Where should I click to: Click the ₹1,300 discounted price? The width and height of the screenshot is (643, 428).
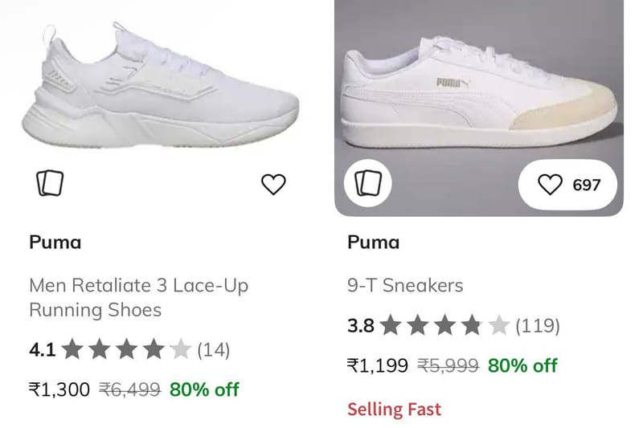(x=59, y=389)
